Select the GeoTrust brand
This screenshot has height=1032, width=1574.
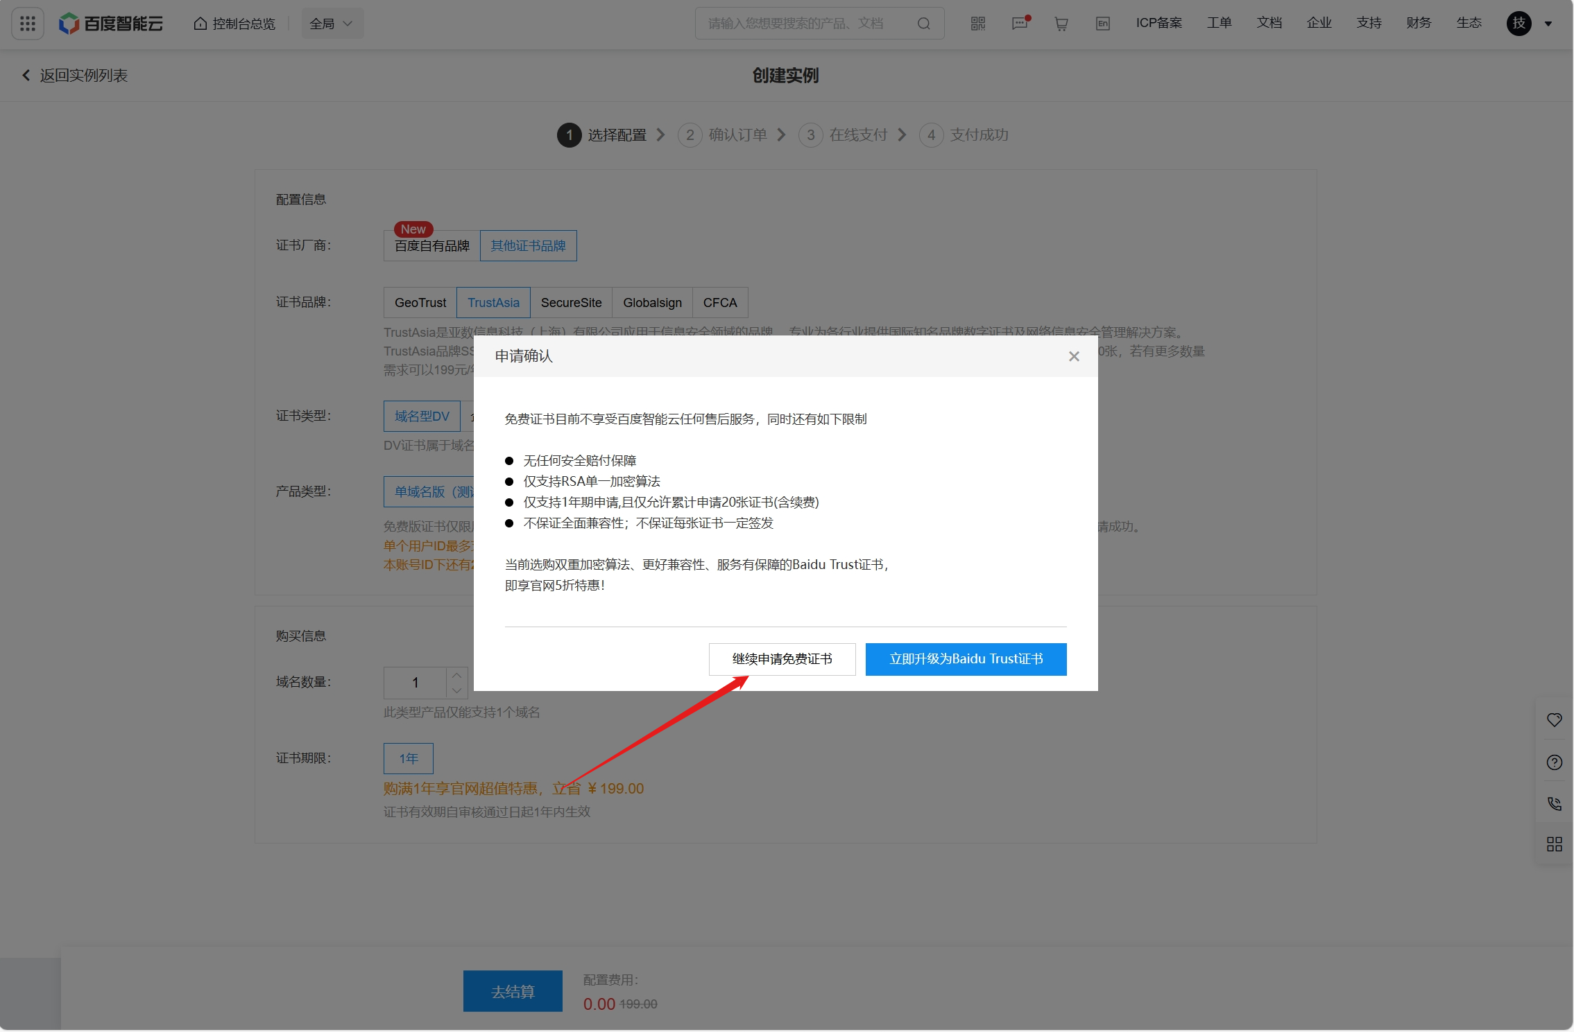coord(420,303)
